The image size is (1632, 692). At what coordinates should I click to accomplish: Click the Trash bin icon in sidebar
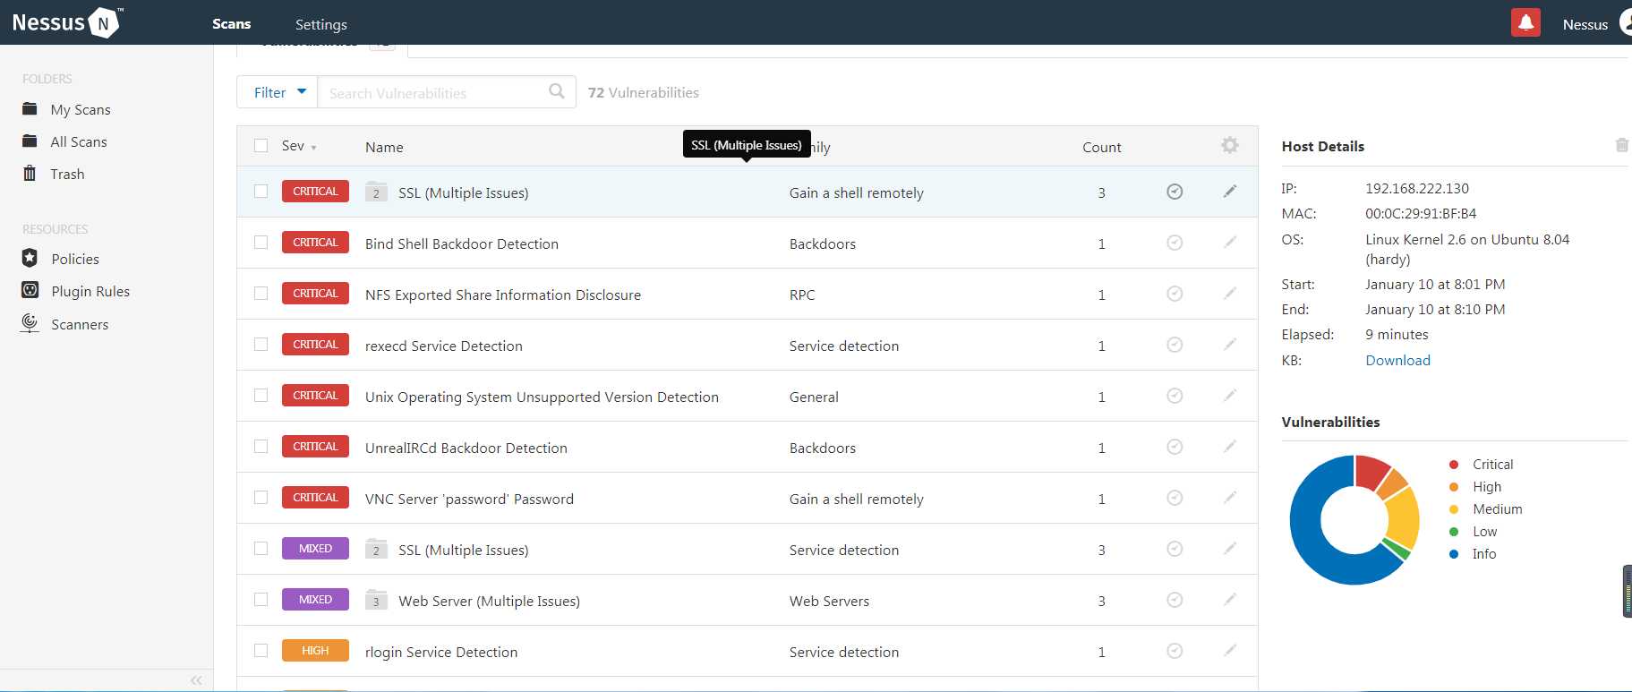point(30,173)
